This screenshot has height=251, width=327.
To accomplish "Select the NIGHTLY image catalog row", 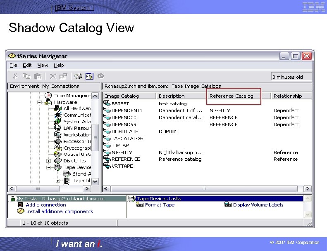I will (207, 152).
